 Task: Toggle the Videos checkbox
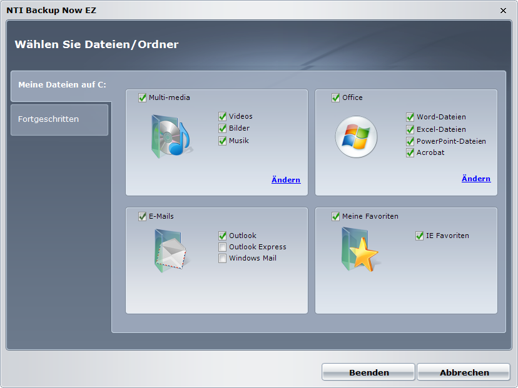(222, 116)
